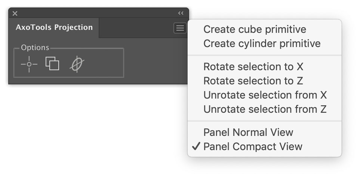
Task: Click the empty tab well beside the tab
Action: (136, 28)
